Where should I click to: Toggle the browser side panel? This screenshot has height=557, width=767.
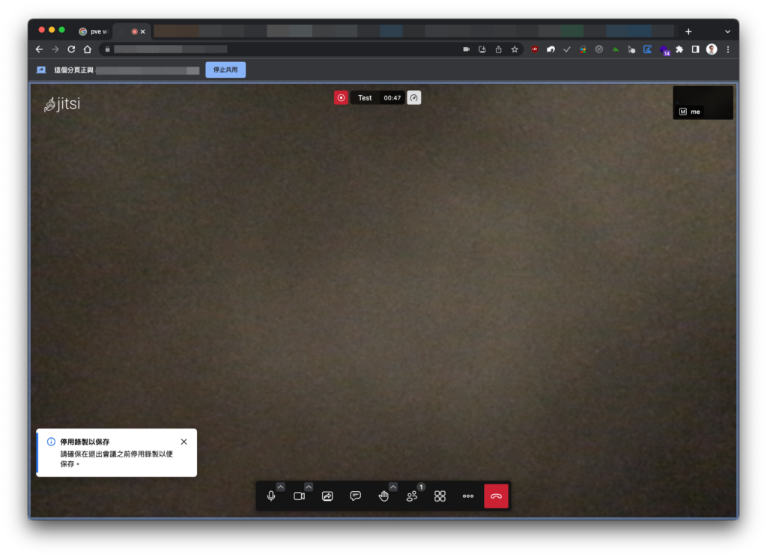pos(696,49)
